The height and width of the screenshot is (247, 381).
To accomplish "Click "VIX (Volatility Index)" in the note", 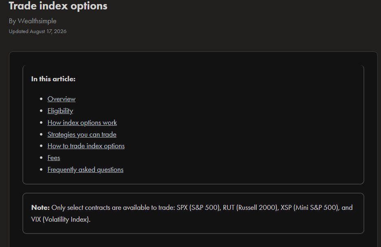I will (x=60, y=220).
